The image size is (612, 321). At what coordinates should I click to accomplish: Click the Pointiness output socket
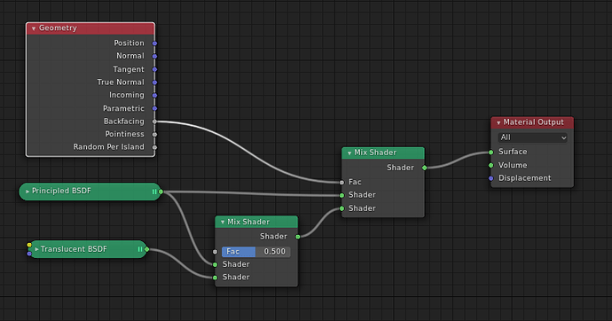[x=154, y=134]
